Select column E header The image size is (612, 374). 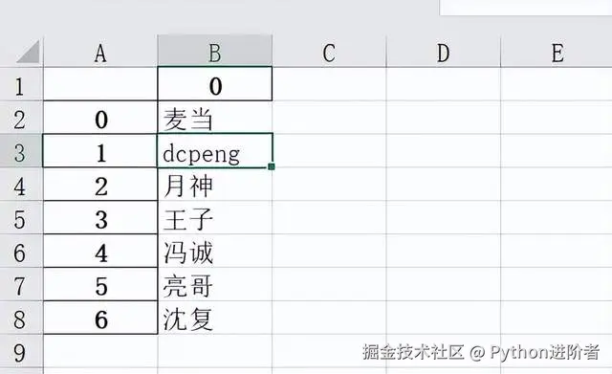click(x=557, y=53)
